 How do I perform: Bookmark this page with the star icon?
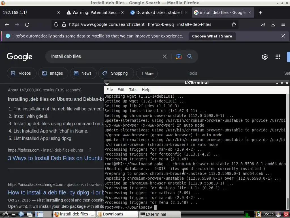point(234,24)
